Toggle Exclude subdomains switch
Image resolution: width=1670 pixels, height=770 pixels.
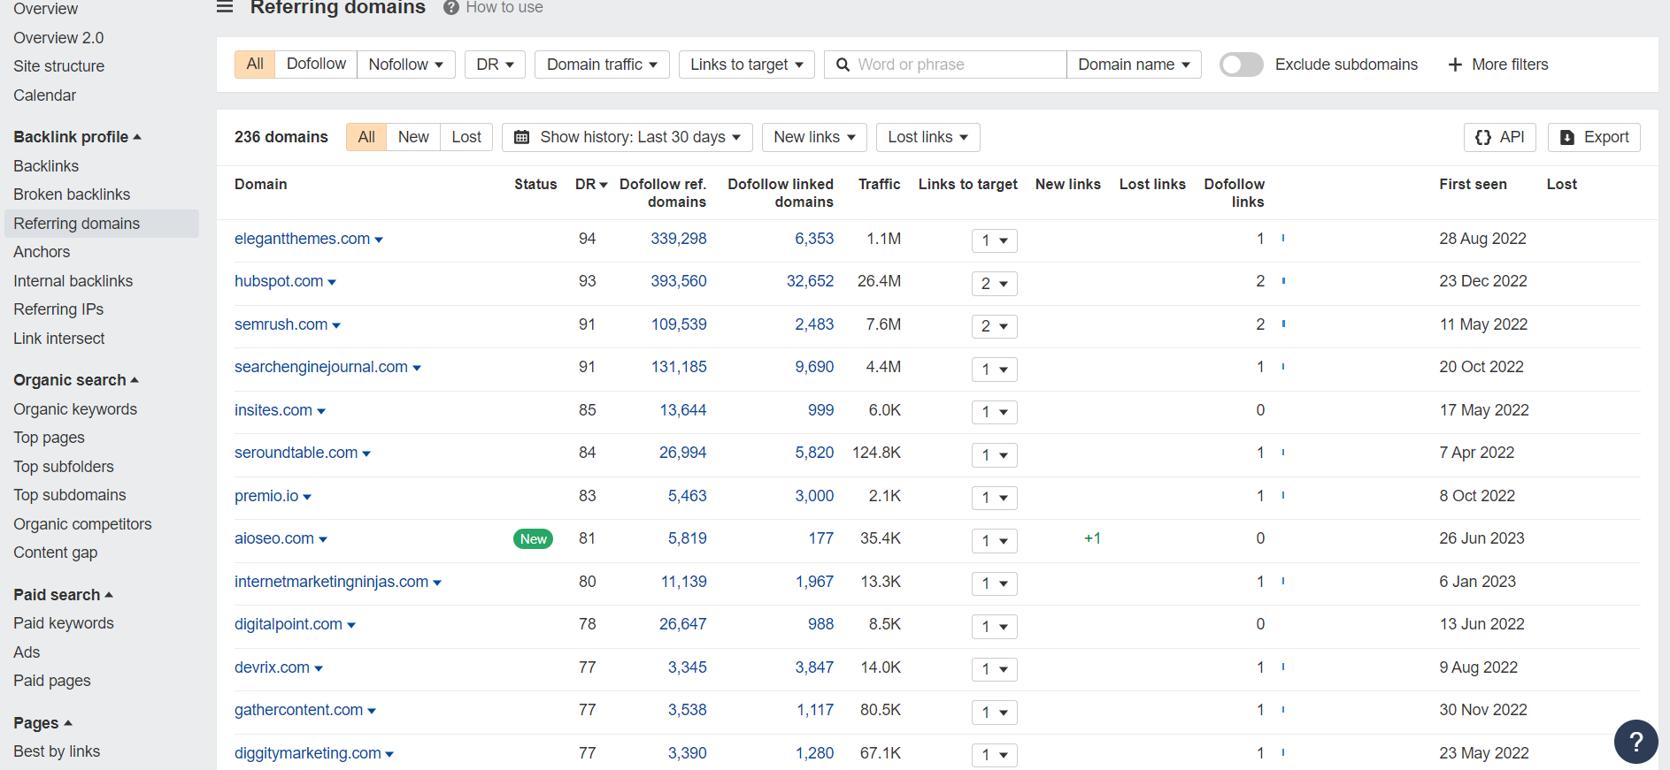tap(1241, 65)
